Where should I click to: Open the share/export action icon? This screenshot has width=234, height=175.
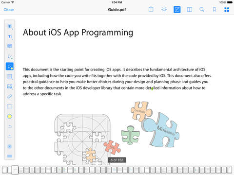click(x=151, y=9)
